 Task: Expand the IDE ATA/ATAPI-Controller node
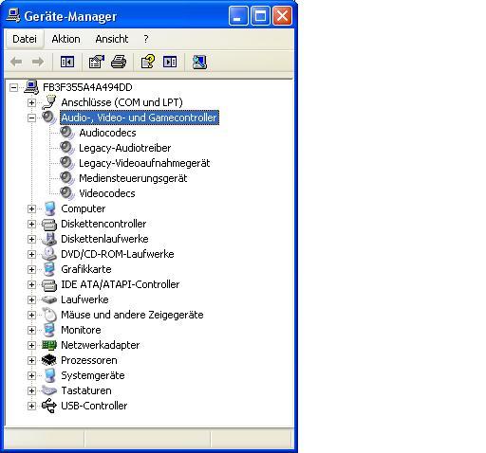(31, 284)
